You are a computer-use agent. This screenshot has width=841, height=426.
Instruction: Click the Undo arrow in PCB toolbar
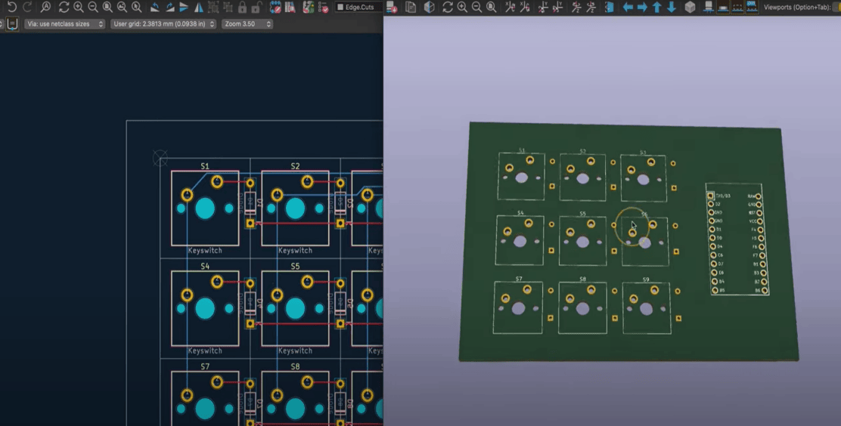(x=12, y=8)
